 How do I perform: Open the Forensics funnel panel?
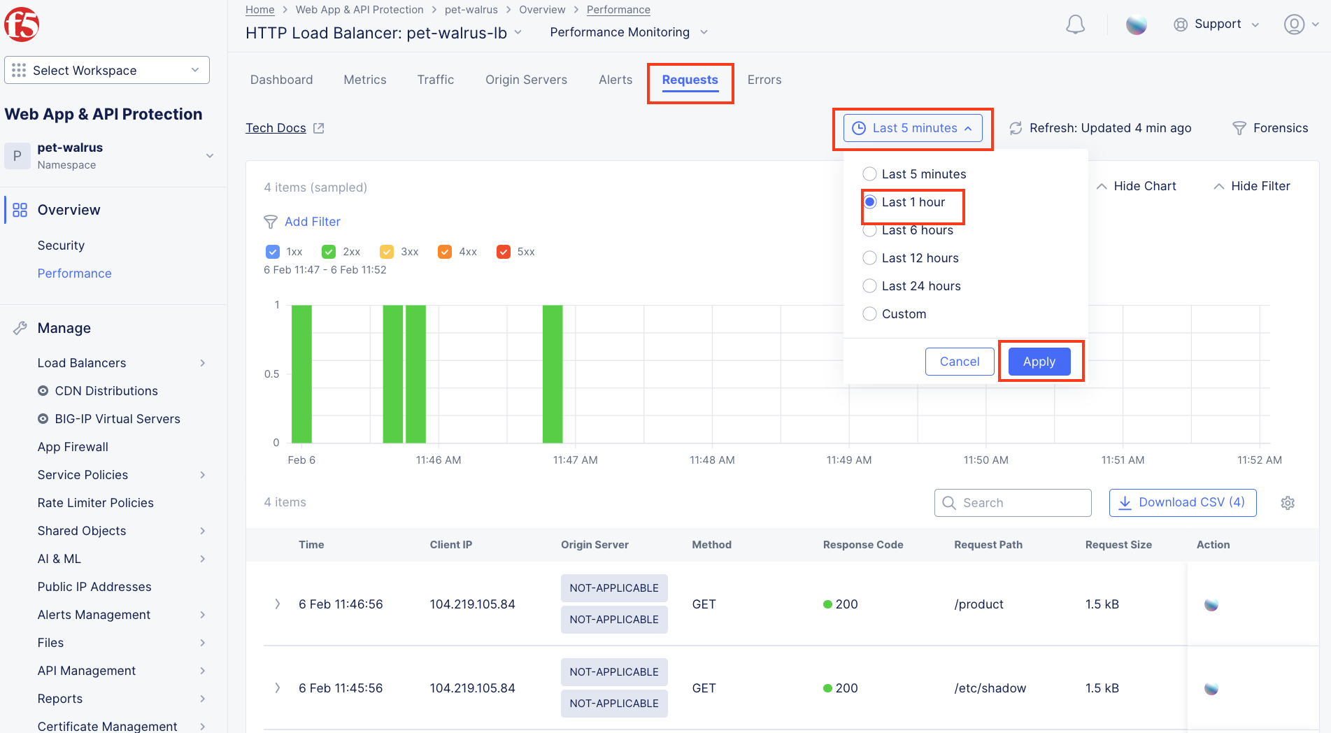coord(1270,128)
